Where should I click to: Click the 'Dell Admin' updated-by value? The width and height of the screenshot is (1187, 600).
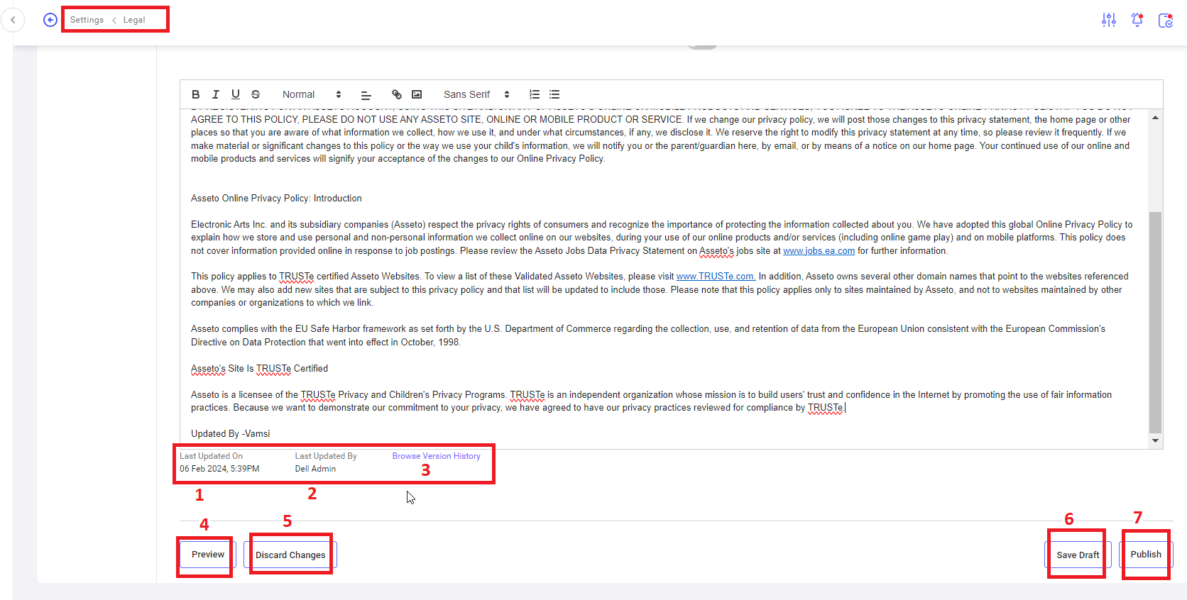click(315, 469)
